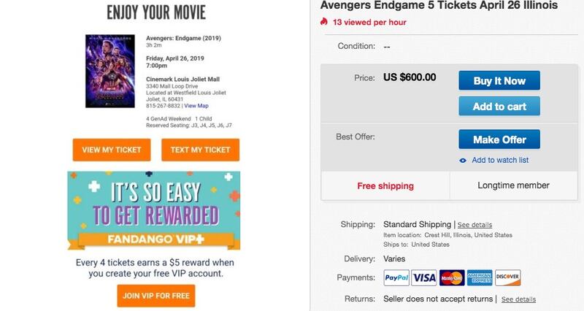Click the Text My Ticket button
Image resolution: width=584 pixels, height=311 pixels.
coord(200,150)
